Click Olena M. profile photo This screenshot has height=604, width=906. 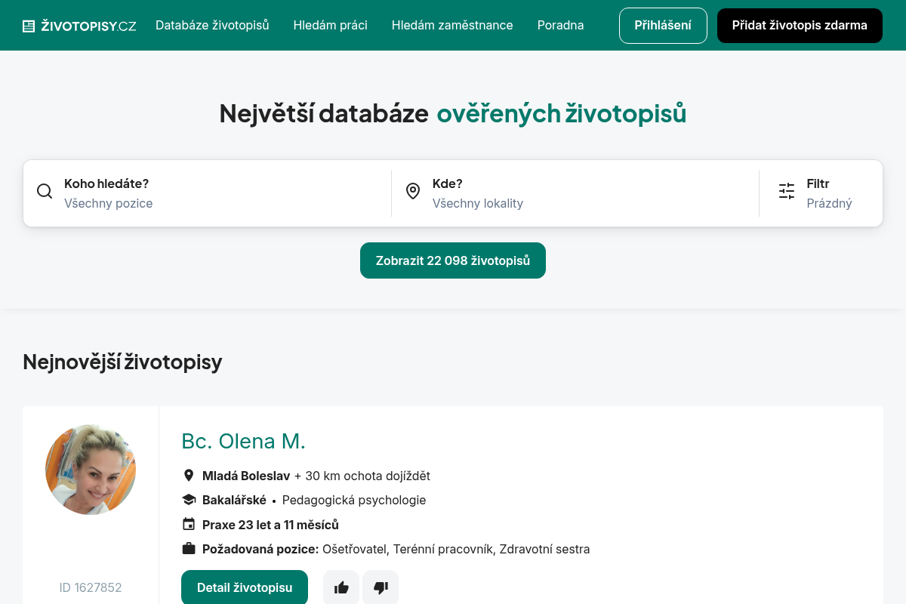point(91,470)
